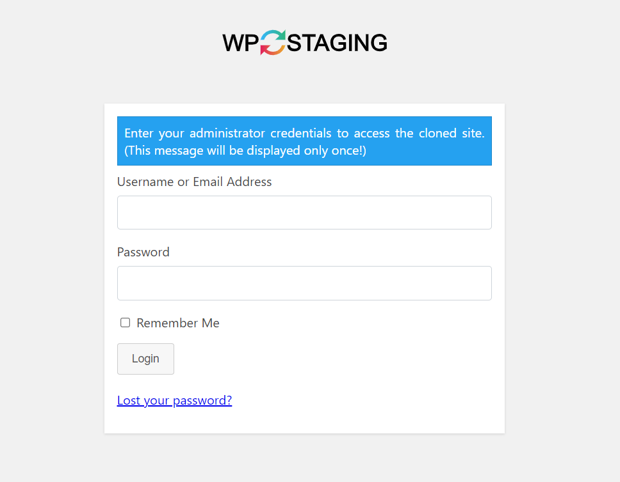The height and width of the screenshot is (482, 620).
Task: Tick the Remember Me checkbox
Action: (x=126, y=323)
